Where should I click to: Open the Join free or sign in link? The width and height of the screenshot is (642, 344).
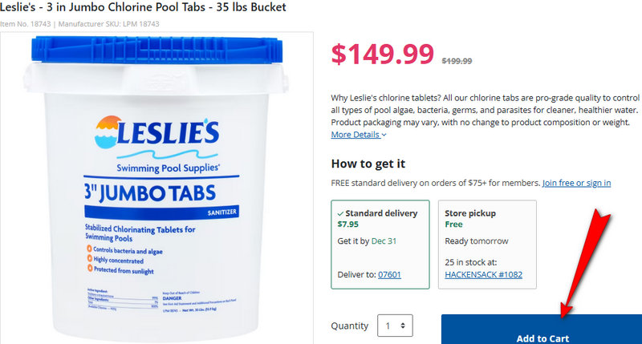click(576, 183)
